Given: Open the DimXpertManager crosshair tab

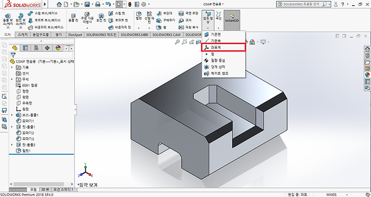Looking at the screenshot, I should point(47,48).
